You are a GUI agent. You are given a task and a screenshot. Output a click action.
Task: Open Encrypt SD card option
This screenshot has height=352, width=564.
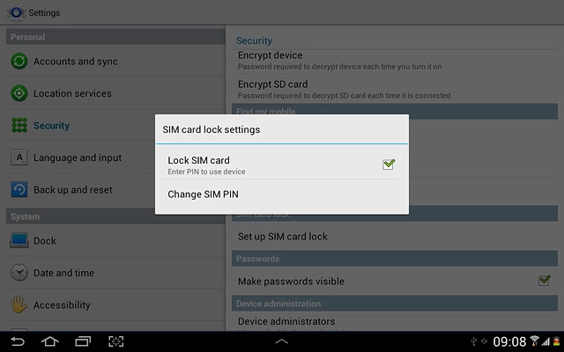(395, 89)
